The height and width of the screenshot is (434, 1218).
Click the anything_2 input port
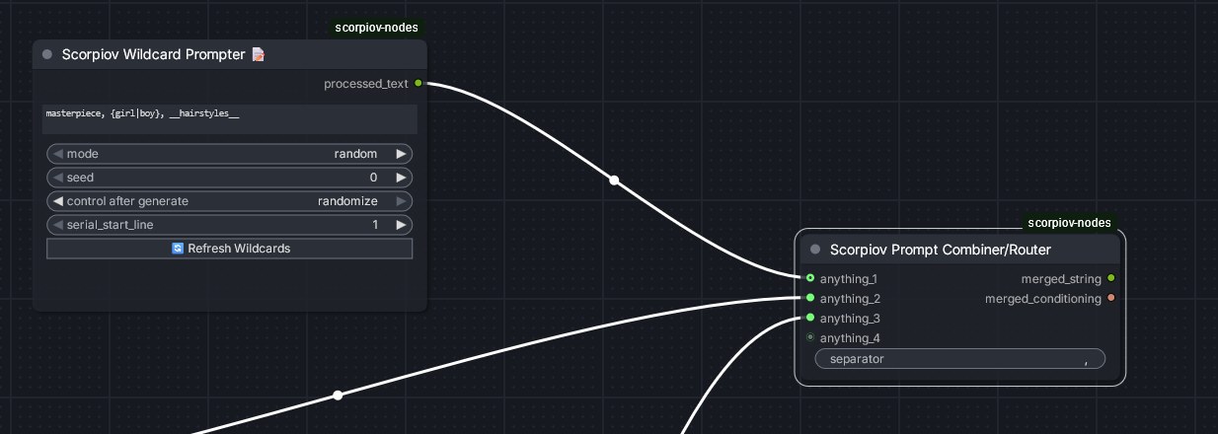pyautogui.click(x=810, y=298)
